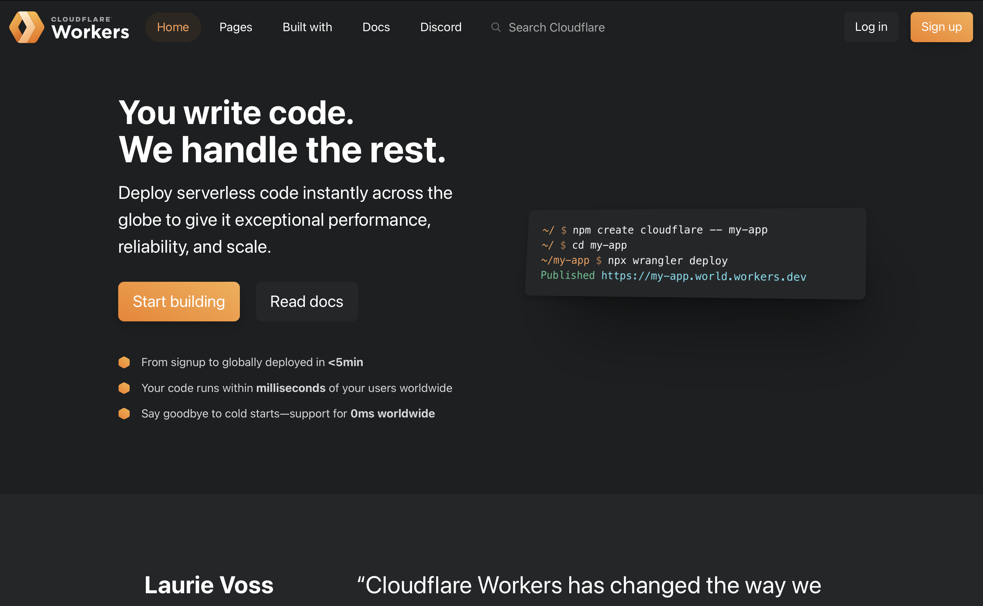Click the my-app.world.workers.dev URL
983x606 pixels.
click(704, 276)
